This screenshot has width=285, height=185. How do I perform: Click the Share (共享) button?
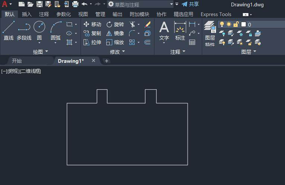190,4
